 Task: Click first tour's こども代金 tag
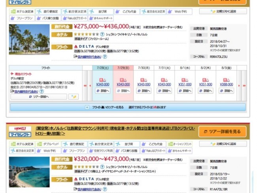(127, 11)
